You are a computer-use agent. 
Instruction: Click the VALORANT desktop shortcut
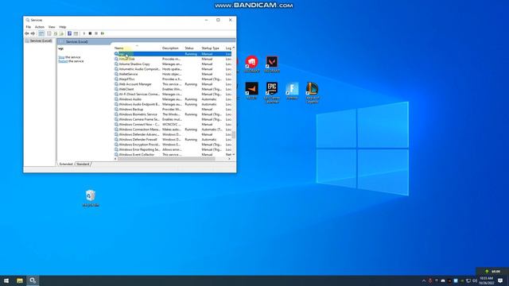click(272, 64)
